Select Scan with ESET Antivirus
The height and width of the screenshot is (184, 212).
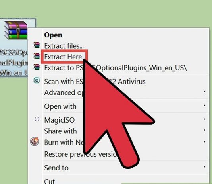95,82
